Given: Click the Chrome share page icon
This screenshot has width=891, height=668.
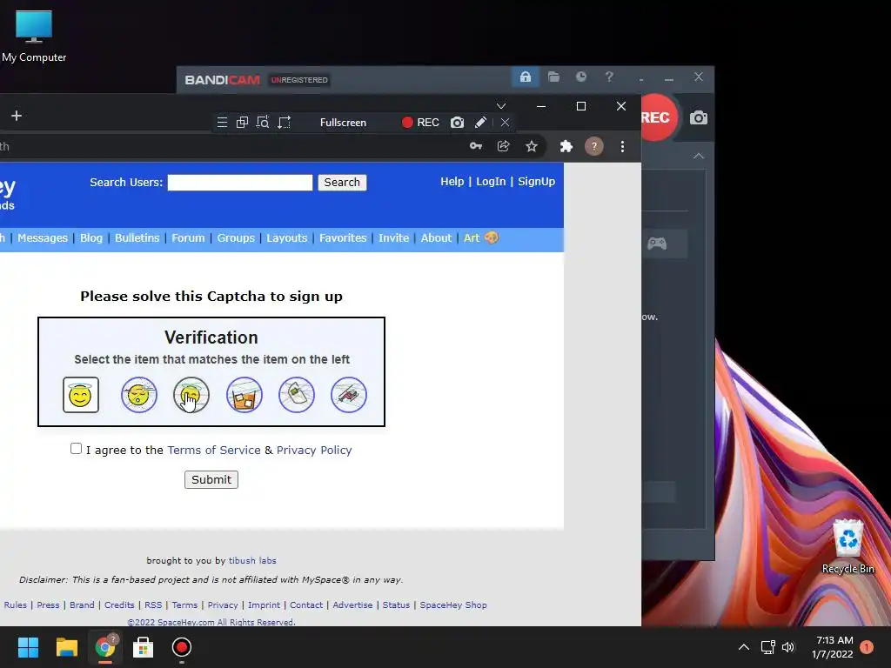Looking at the screenshot, I should tap(504, 146).
